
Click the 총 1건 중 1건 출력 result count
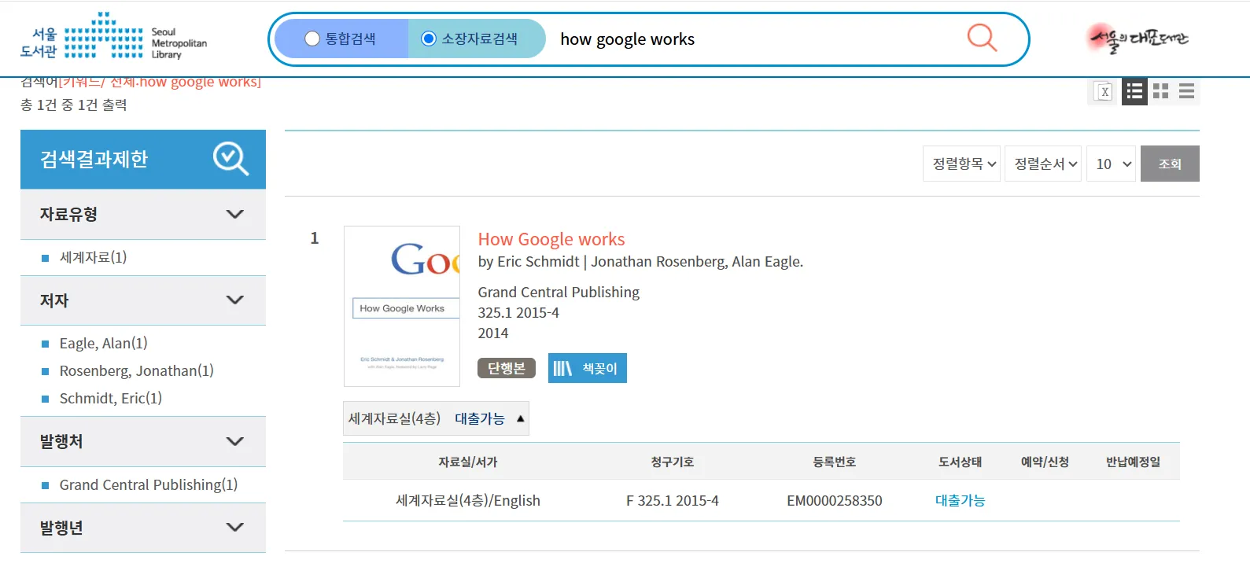click(x=74, y=105)
